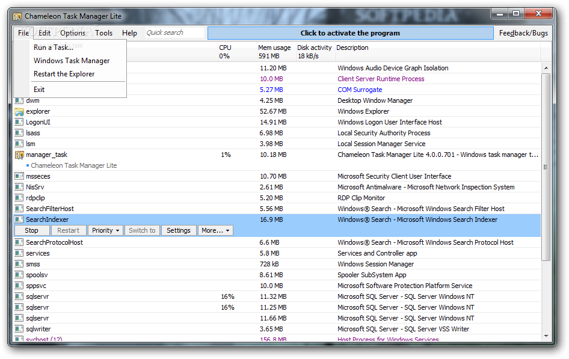Click the manager_task process icon

tap(19, 155)
